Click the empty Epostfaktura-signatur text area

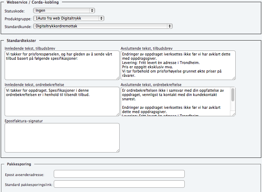[62, 138]
